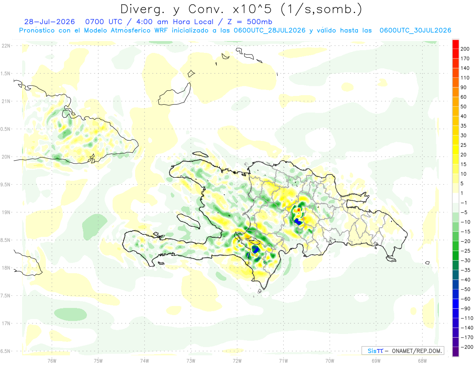Click the longitude label "72W"

pyautogui.click(x=237, y=361)
